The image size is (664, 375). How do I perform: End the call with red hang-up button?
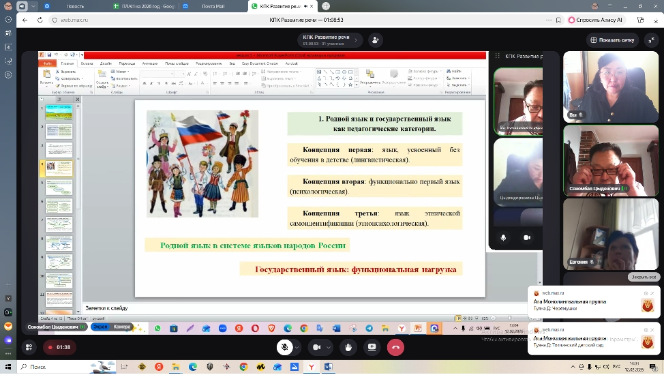(395, 347)
